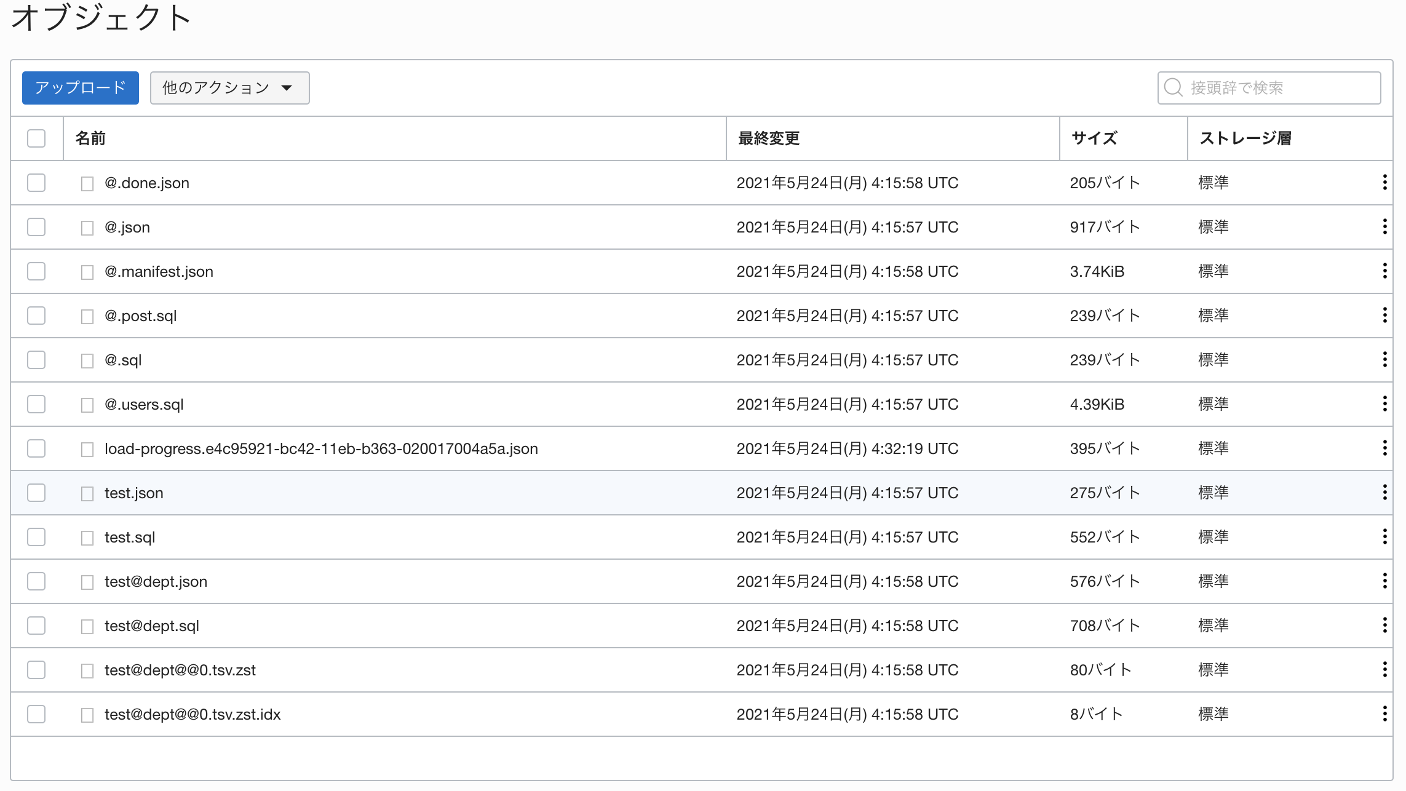The height and width of the screenshot is (791, 1406).
Task: Click kebab menu on test.json row
Action: click(1384, 492)
